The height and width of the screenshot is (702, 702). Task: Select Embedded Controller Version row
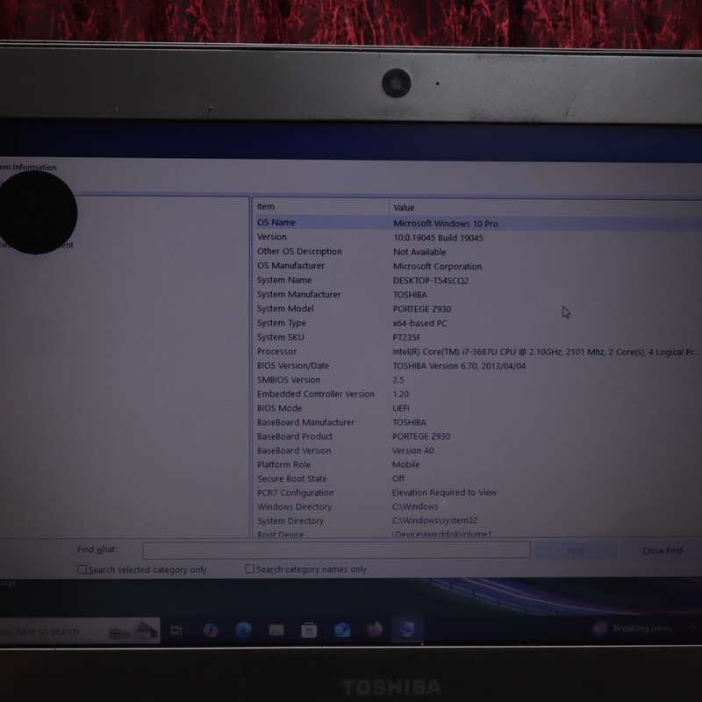(477, 394)
